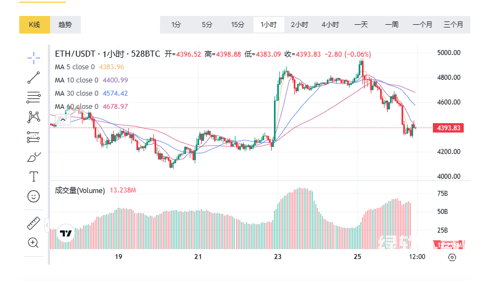Choose the 三个月 interval
This screenshot has width=489, height=281.
click(x=453, y=25)
